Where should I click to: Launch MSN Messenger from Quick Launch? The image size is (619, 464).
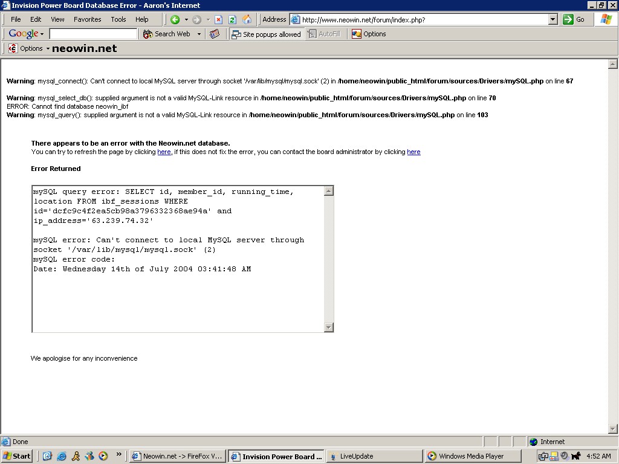(89, 456)
